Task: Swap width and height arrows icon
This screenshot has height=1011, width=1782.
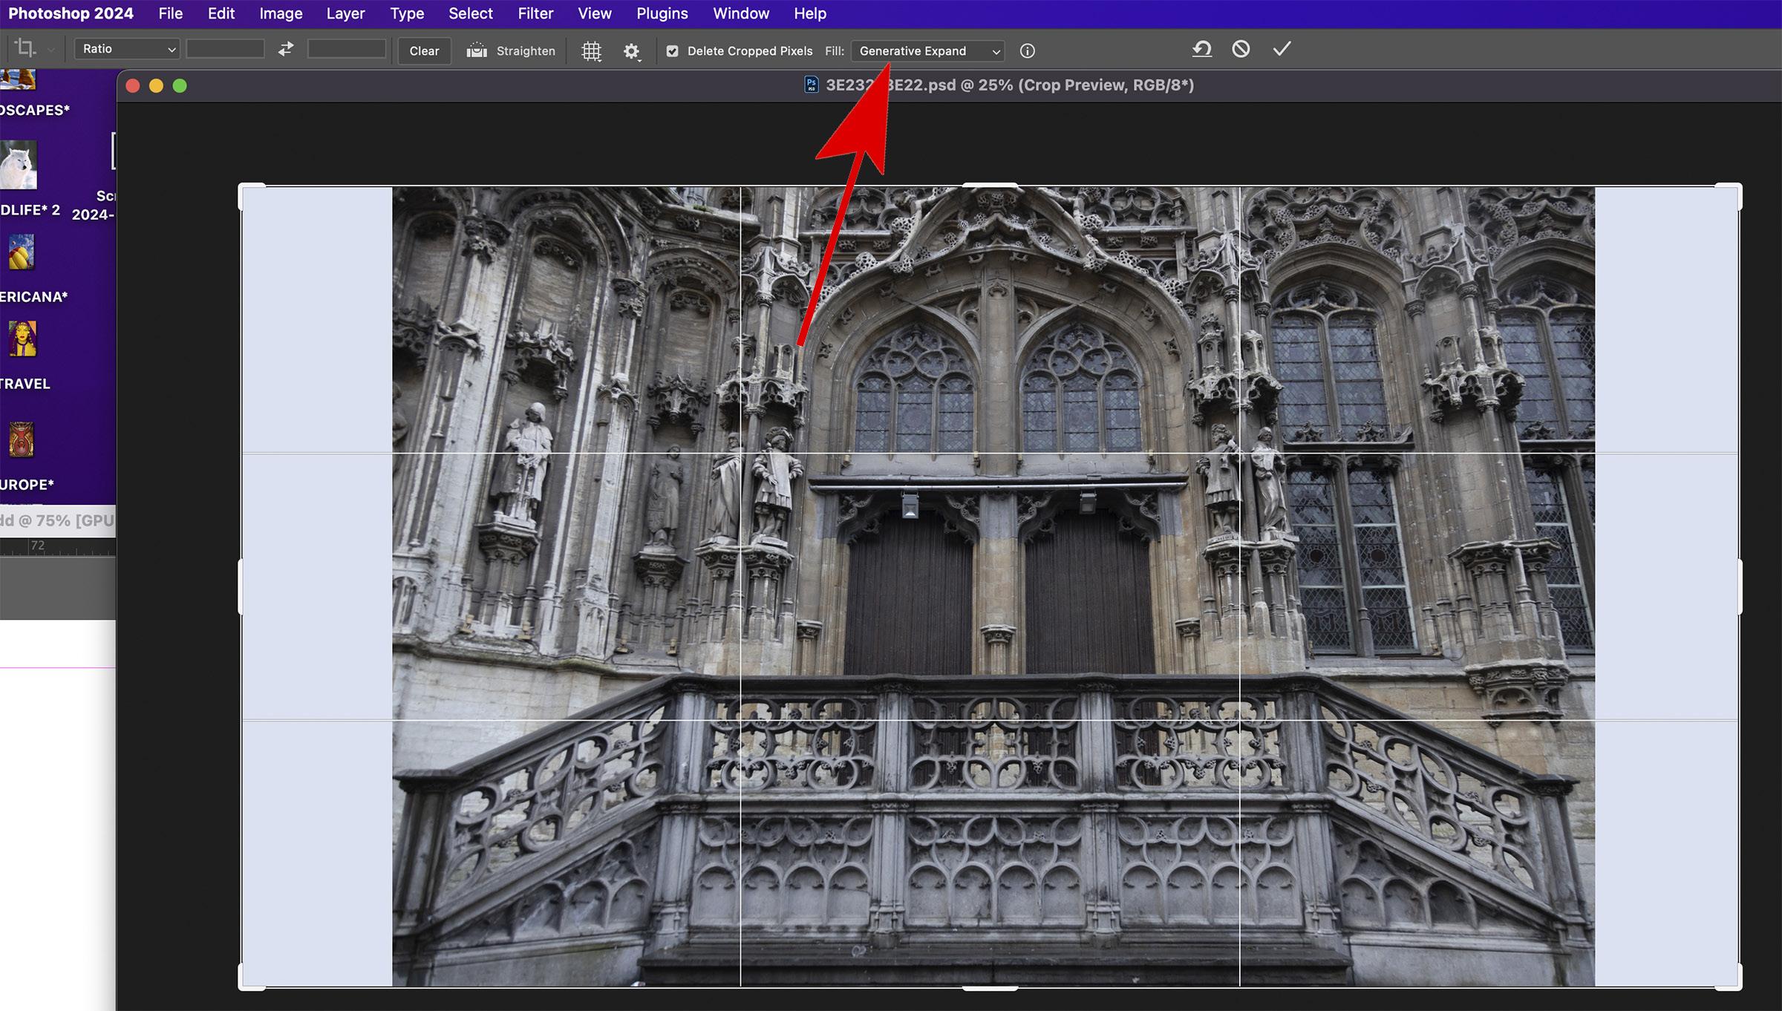Action: (x=286, y=50)
